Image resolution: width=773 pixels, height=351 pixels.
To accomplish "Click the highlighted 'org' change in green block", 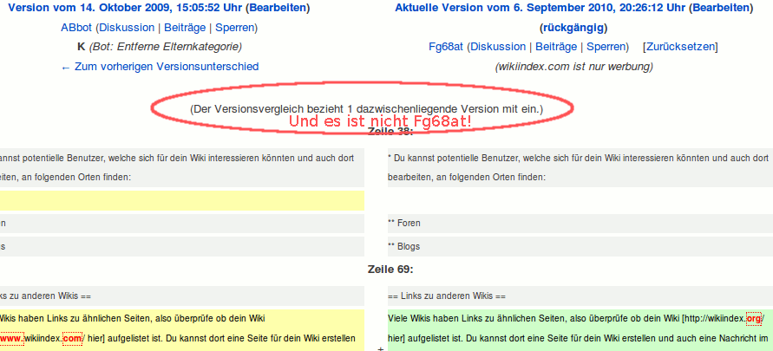I will pos(754,319).
